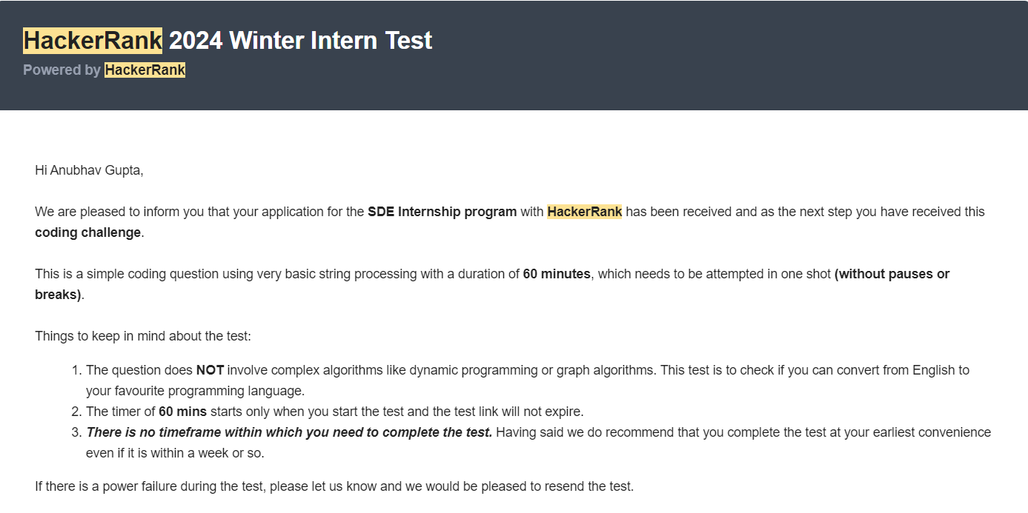Viewport: 1028px width, 513px height.
Task: Select the "2024 Winter Intern Test" heading text
Action: (x=300, y=40)
